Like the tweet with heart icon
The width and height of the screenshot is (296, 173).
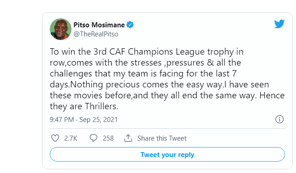(x=55, y=138)
